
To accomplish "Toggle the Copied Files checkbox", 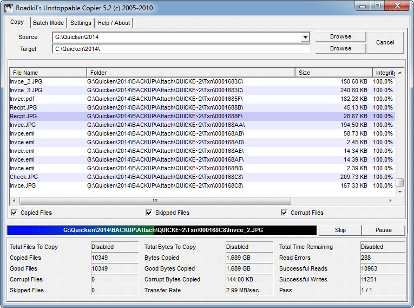I will click(x=14, y=213).
